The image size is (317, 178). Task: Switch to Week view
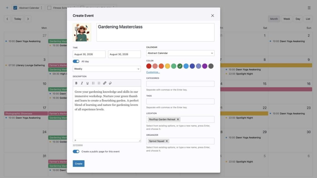(286, 19)
